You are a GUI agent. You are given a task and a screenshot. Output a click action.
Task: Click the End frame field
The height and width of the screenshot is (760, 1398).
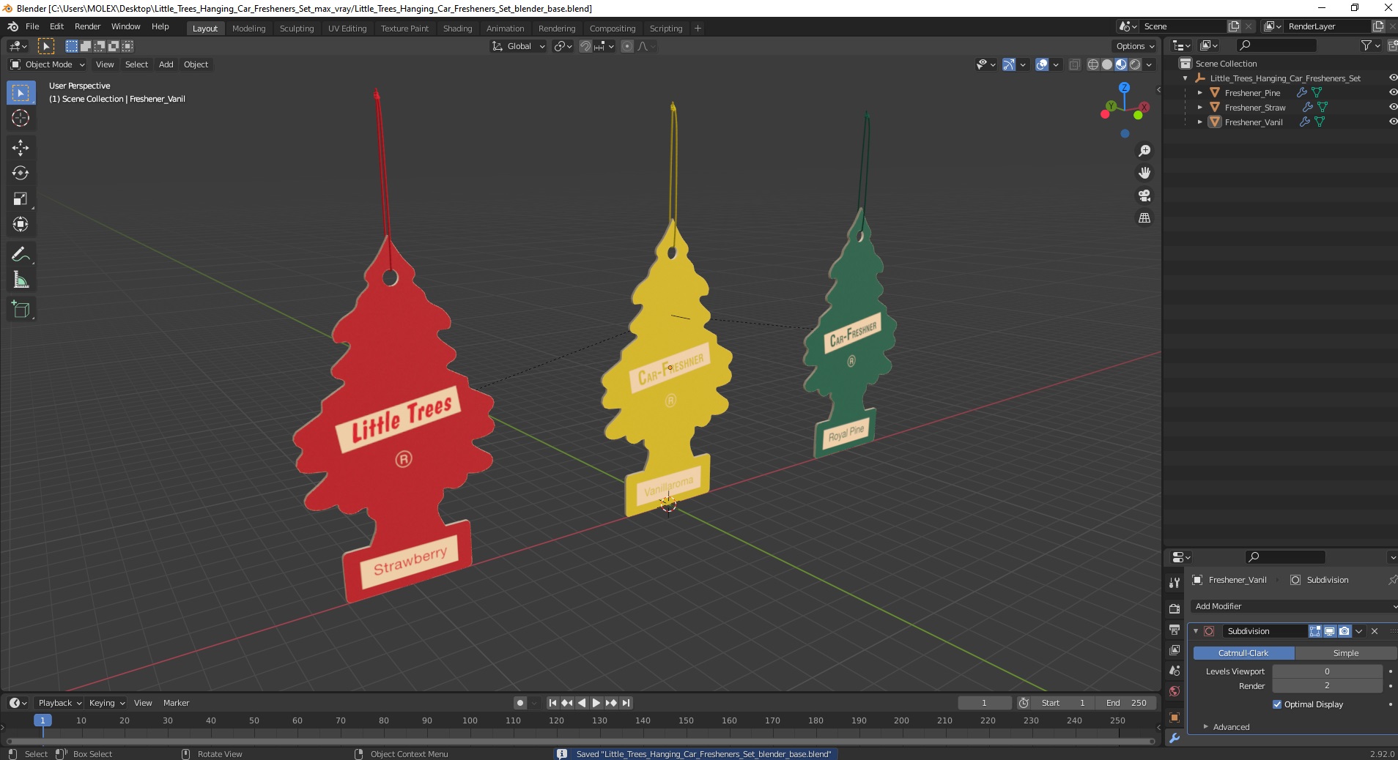click(1126, 703)
